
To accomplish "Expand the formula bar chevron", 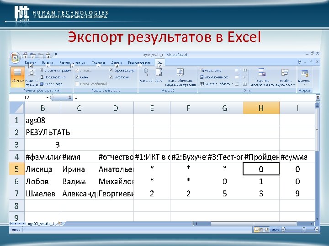I will coord(318,97).
